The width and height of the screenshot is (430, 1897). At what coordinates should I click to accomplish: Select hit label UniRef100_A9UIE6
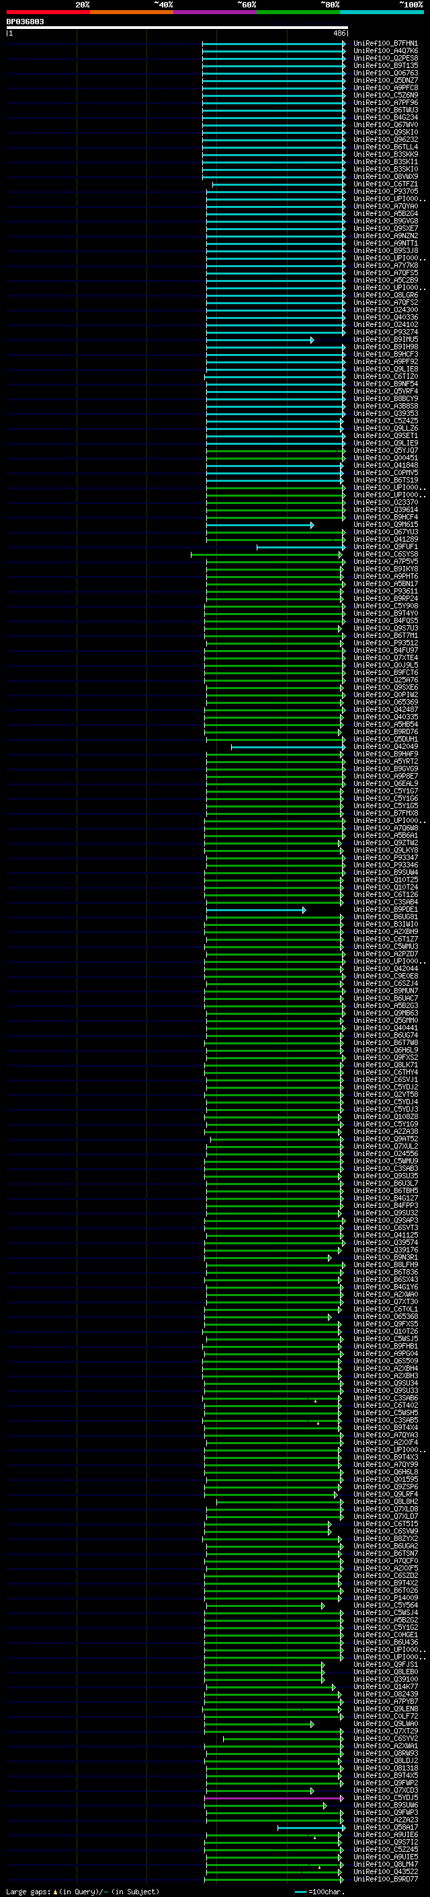click(x=386, y=1835)
